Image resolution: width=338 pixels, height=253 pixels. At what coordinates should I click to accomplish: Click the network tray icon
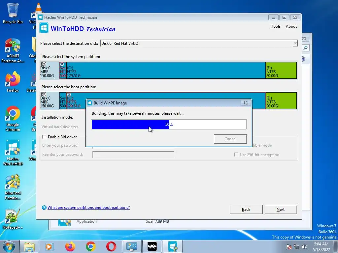[297, 247]
